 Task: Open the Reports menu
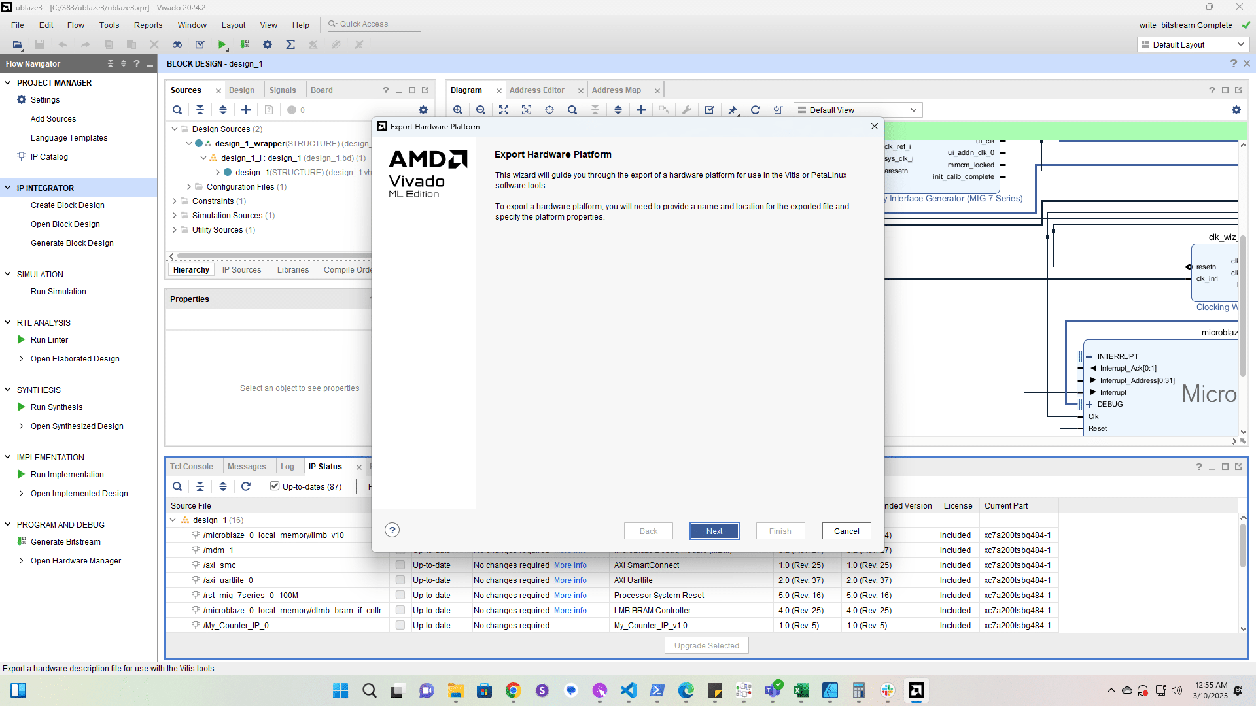(148, 25)
